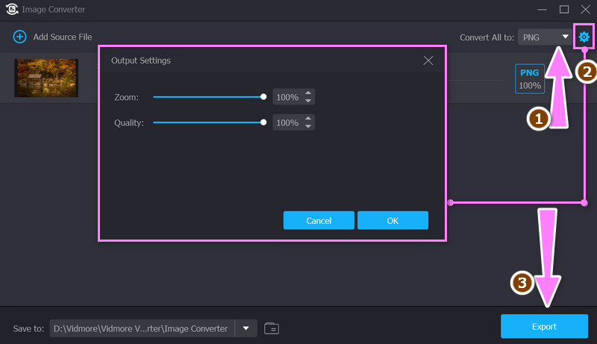Click the Zoom 100% value field

click(287, 97)
